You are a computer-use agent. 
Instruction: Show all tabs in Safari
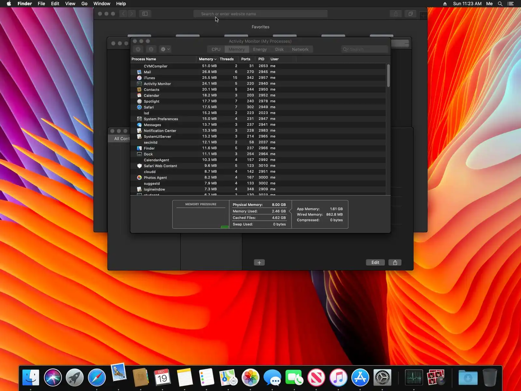[411, 14]
